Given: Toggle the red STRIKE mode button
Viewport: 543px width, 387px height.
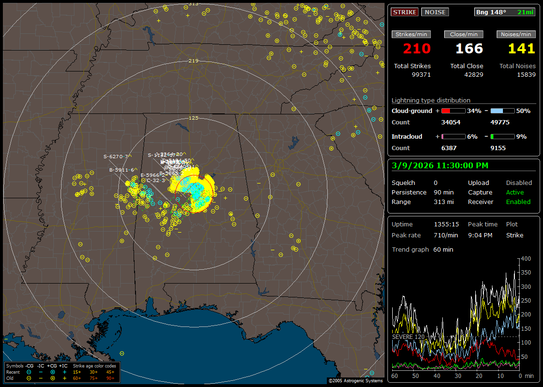Looking at the screenshot, I should pos(405,12).
